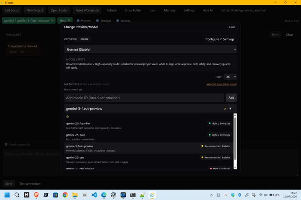The height and width of the screenshot is (200, 301).
Task: Expand the Gemini (Stable) provider dropdown
Action: pos(150,50)
